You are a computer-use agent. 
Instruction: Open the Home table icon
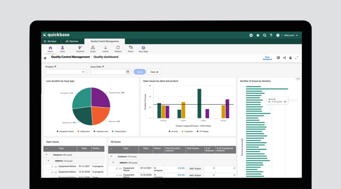(50, 49)
